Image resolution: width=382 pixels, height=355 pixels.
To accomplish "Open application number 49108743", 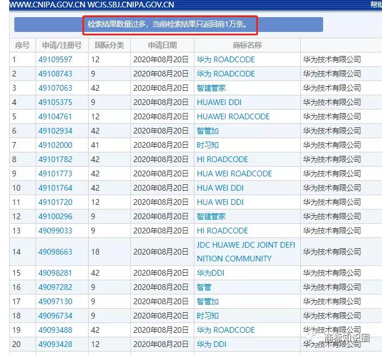I will coord(55,74).
